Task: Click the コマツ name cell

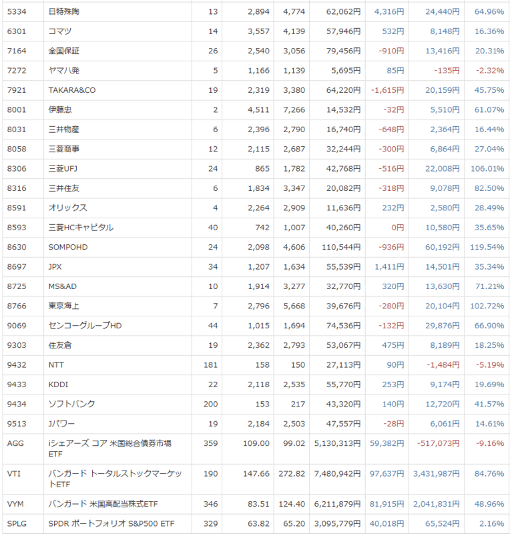Action: (x=60, y=31)
